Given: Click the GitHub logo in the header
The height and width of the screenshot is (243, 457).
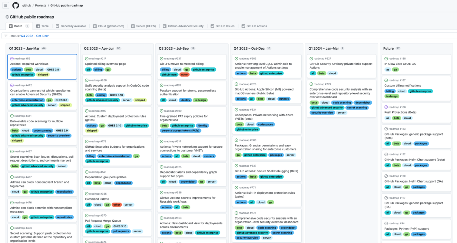Looking at the screenshot, I should click(15, 5).
